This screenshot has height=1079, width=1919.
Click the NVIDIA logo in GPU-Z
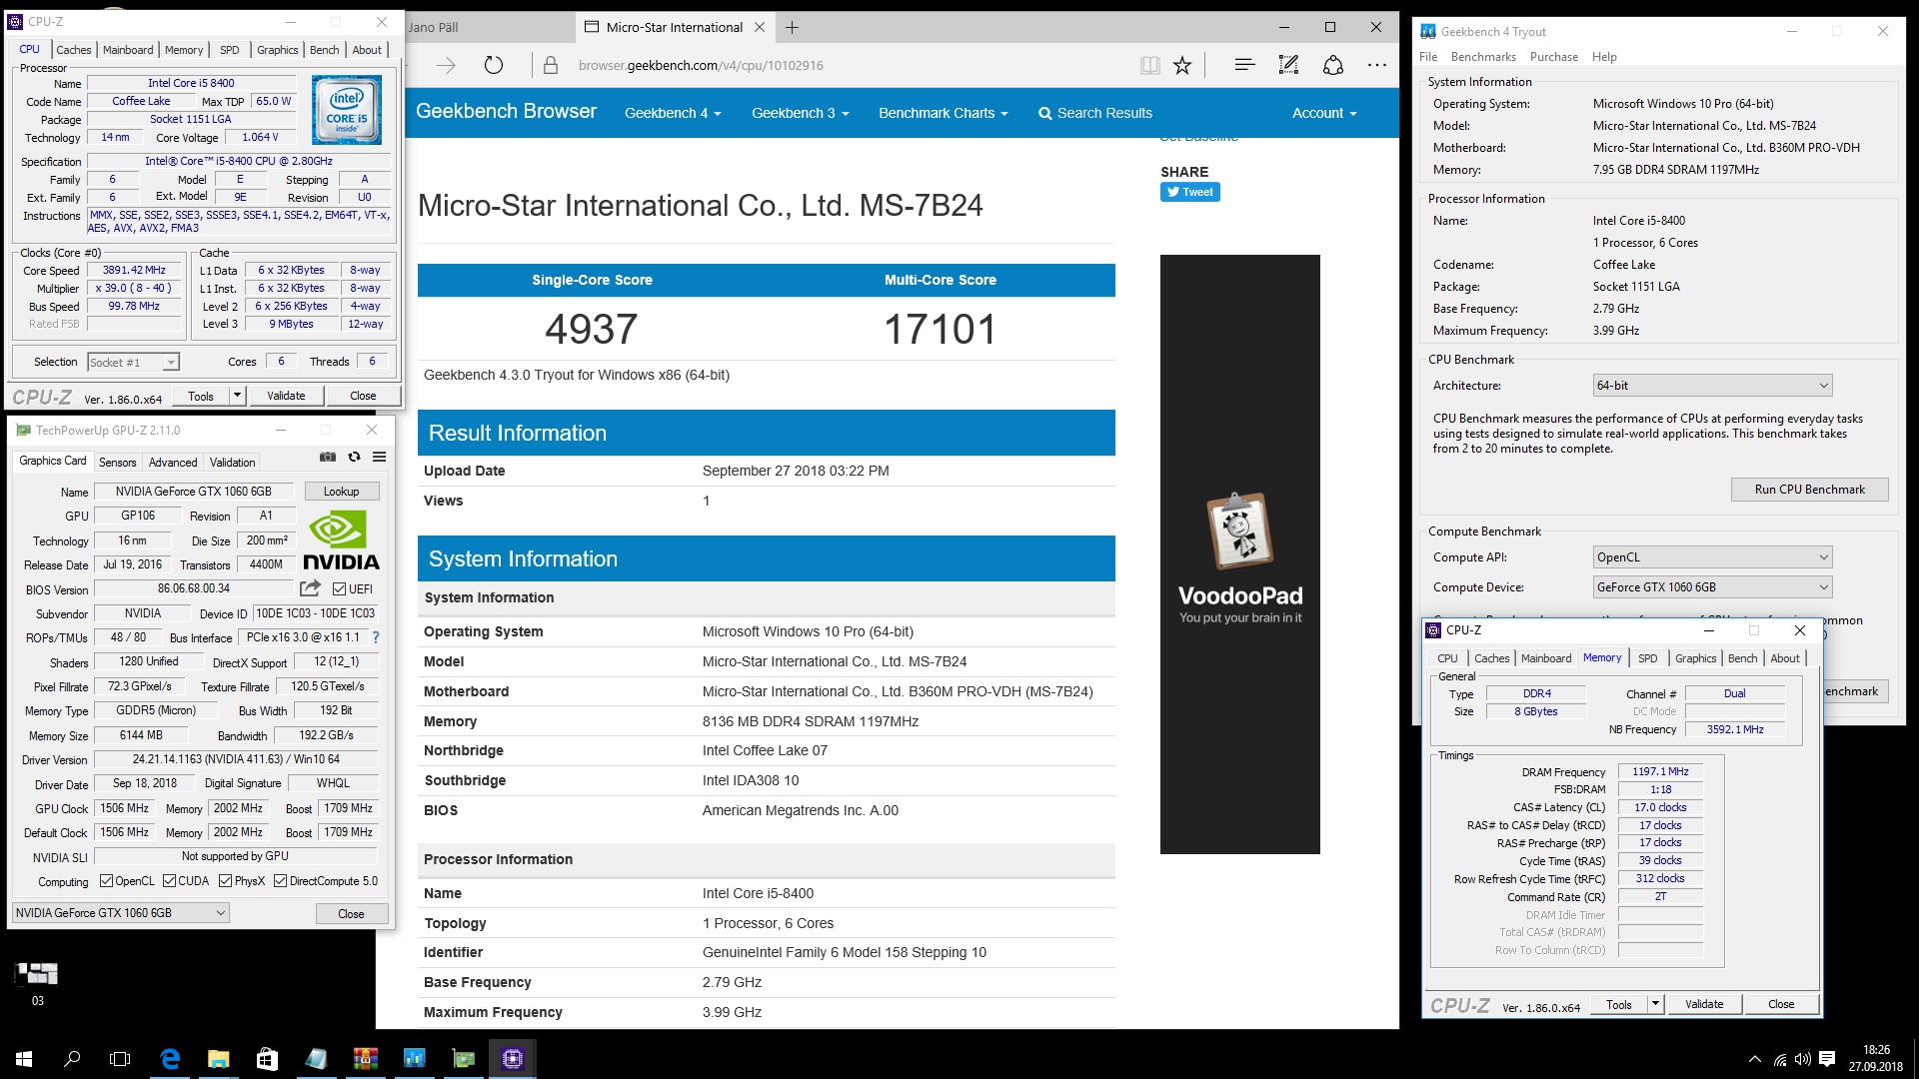(341, 540)
